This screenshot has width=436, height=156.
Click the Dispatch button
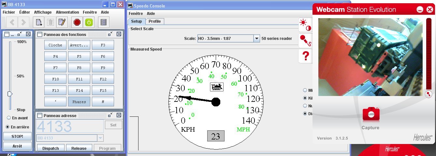[x=51, y=148]
